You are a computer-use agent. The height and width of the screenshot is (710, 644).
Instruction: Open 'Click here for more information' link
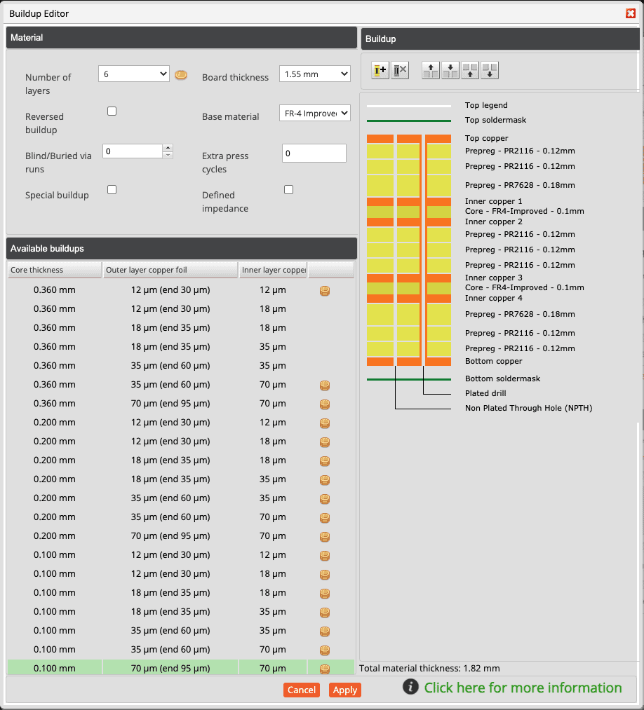coord(523,688)
